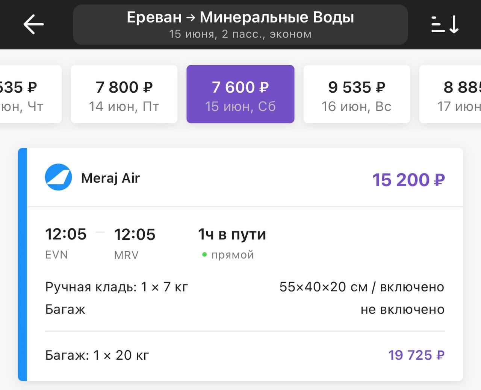This screenshot has width=481, height=390.
Task: Click the 15 июня, 2 пасс., эконом subtitle
Action: [240, 34]
